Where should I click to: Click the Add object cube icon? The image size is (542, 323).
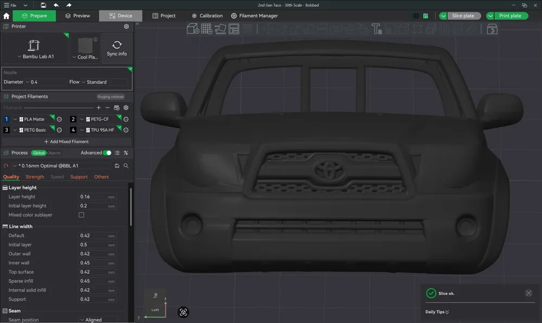click(193, 29)
